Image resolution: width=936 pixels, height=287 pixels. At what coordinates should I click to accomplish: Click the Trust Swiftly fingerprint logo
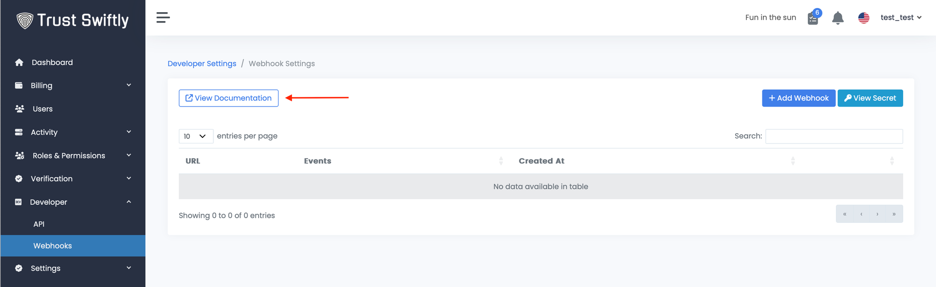pyautogui.click(x=25, y=21)
